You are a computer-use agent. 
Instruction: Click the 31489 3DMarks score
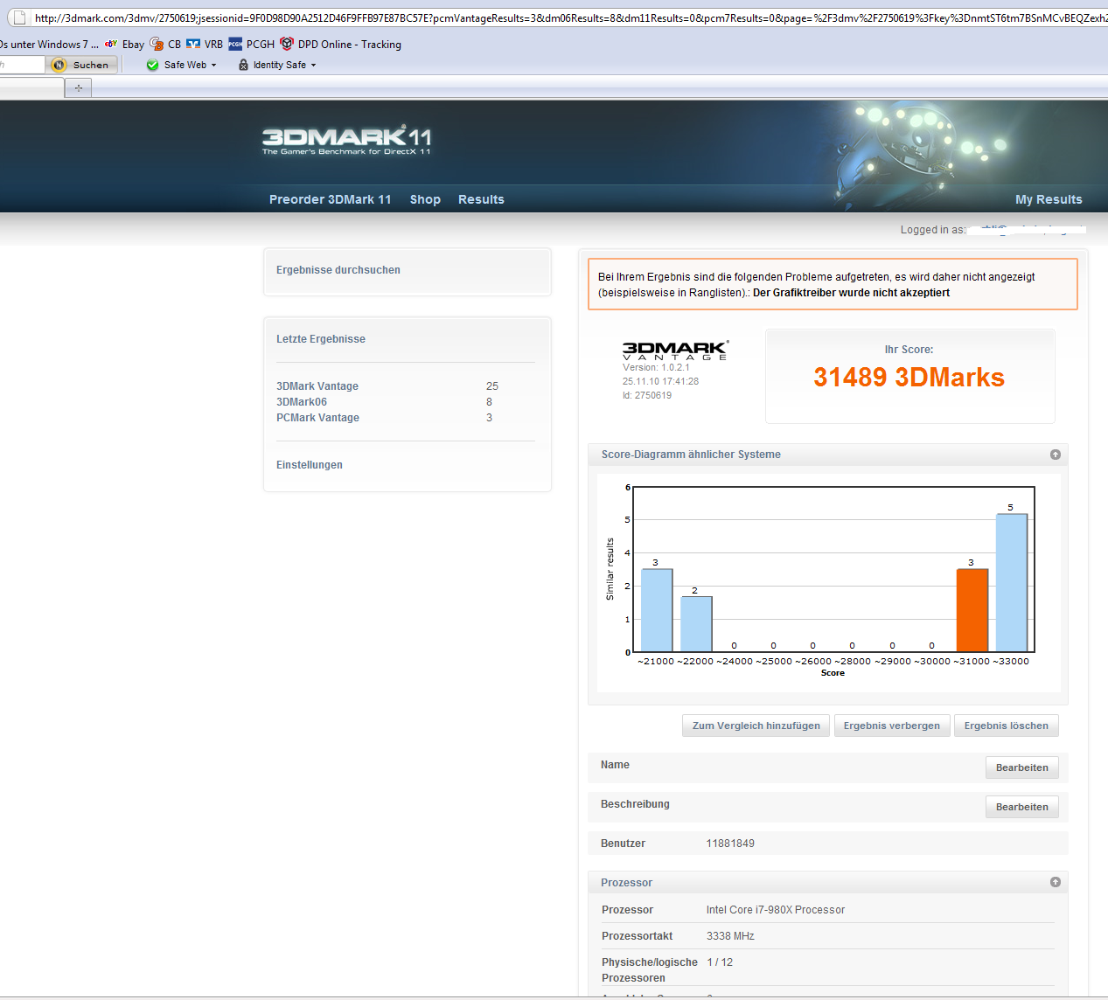pyautogui.click(x=909, y=377)
